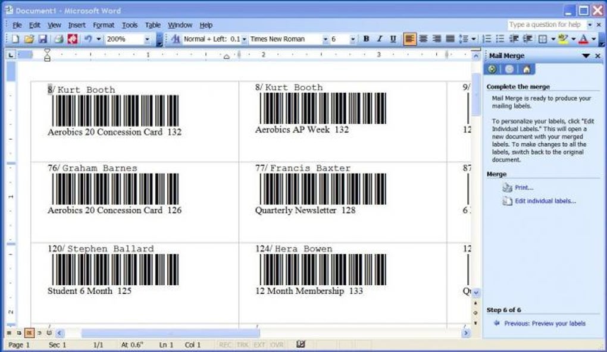The width and height of the screenshot is (607, 352).
Task: Apply italic formatting
Action: click(x=380, y=39)
